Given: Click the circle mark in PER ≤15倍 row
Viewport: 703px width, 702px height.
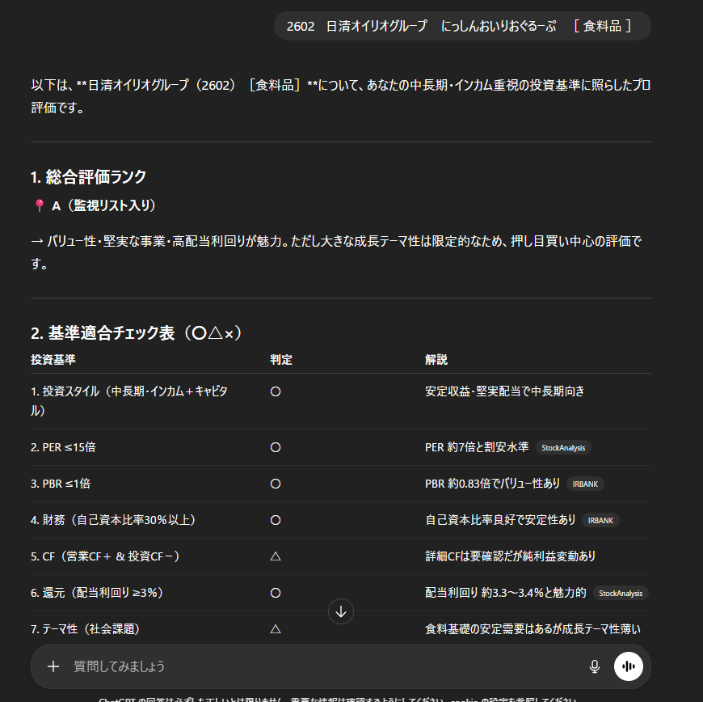Looking at the screenshot, I should (x=276, y=447).
